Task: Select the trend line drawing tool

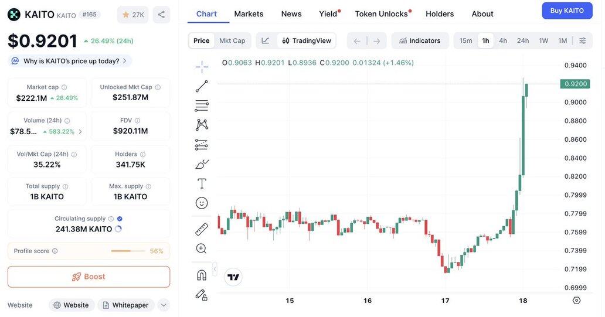Action: 202,87
